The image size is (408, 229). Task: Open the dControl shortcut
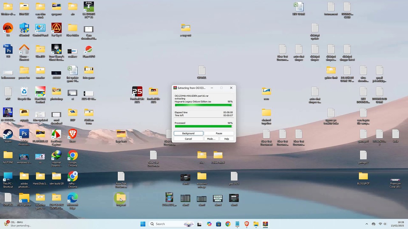[x=24, y=30]
